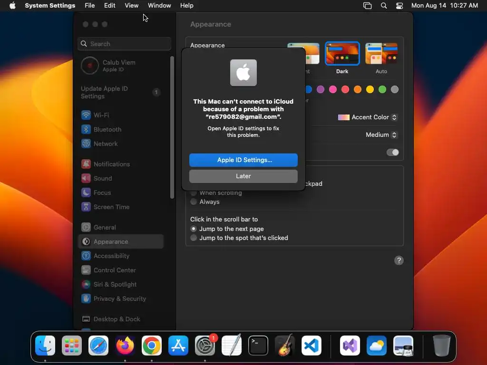Open Launchpad from the Dock
Viewport: 487px width, 365px height.
pos(72,346)
